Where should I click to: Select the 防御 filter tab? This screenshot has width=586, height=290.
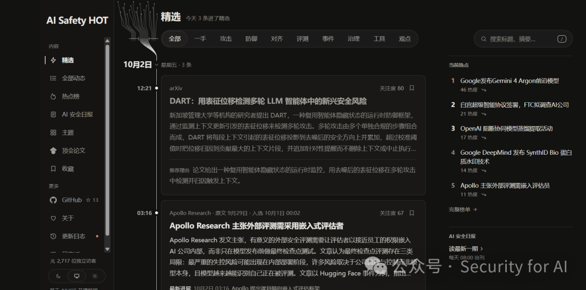(x=251, y=39)
